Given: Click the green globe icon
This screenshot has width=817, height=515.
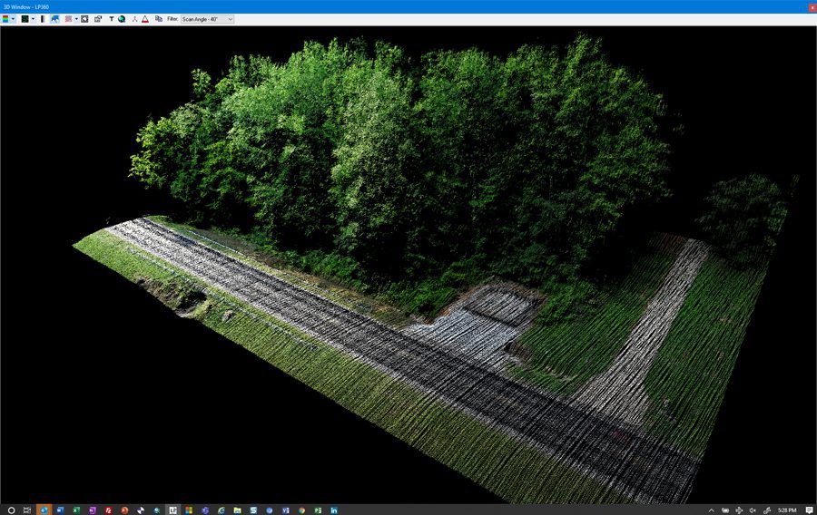Looking at the screenshot, I should pos(121,19).
